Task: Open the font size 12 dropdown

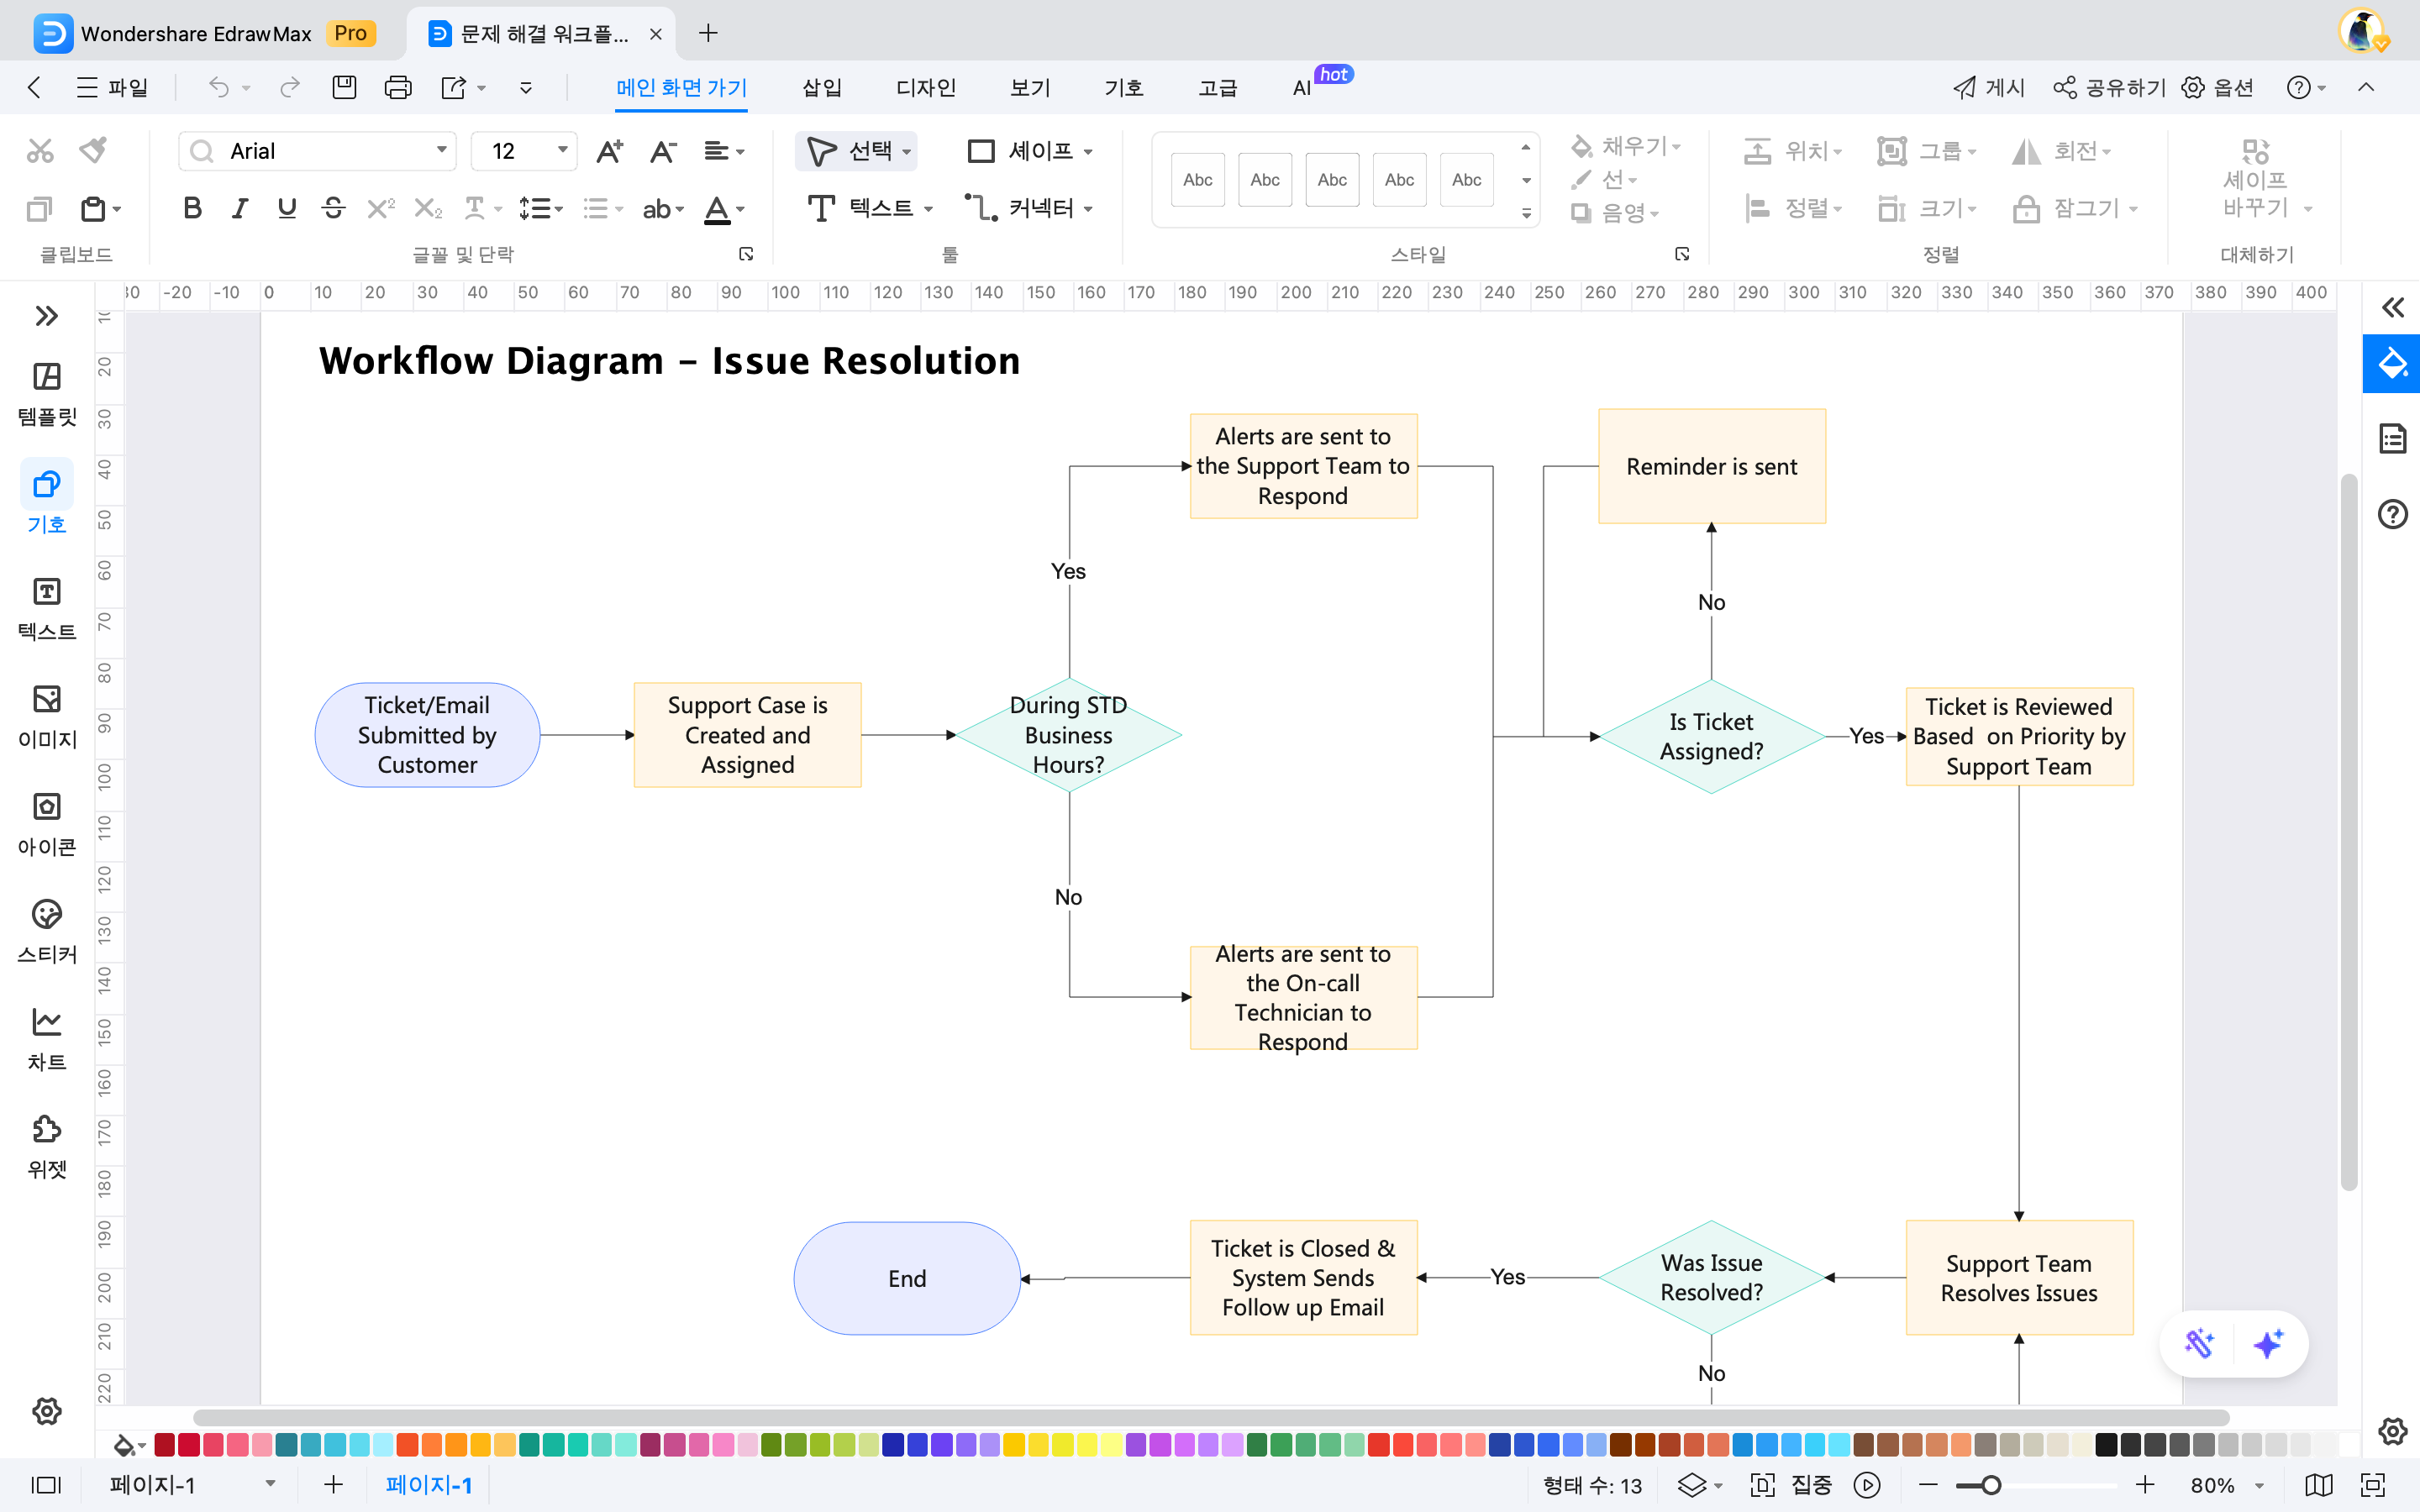Action: 561,151
